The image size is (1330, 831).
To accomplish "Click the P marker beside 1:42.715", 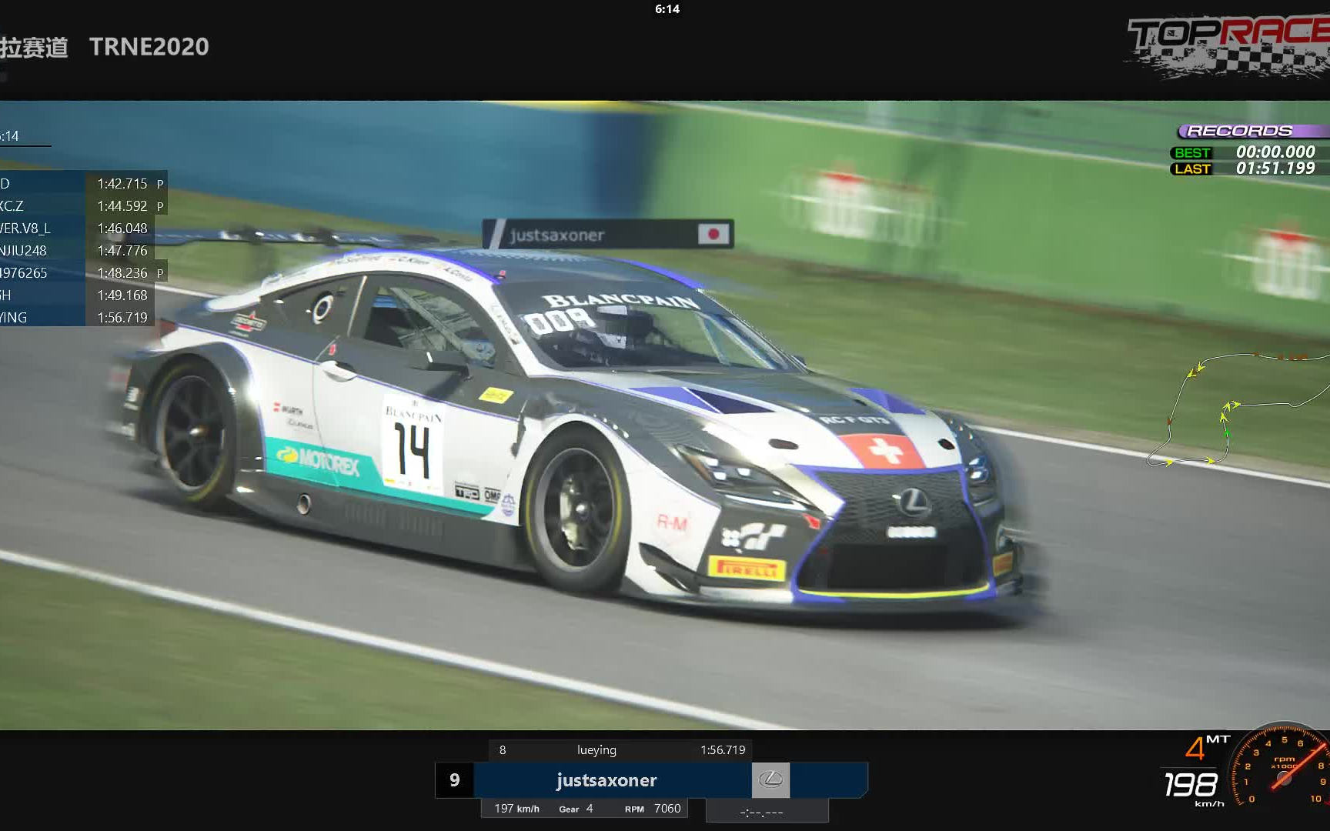I will [x=160, y=184].
